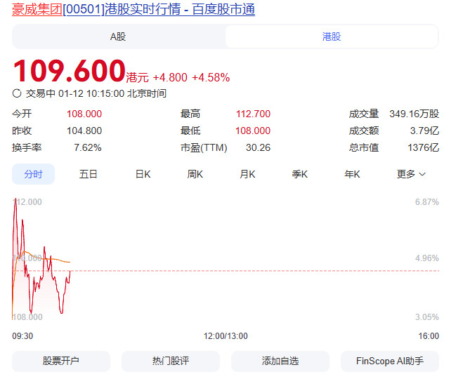Select the 港股 market tab
The width and height of the screenshot is (470, 379).
click(x=332, y=36)
